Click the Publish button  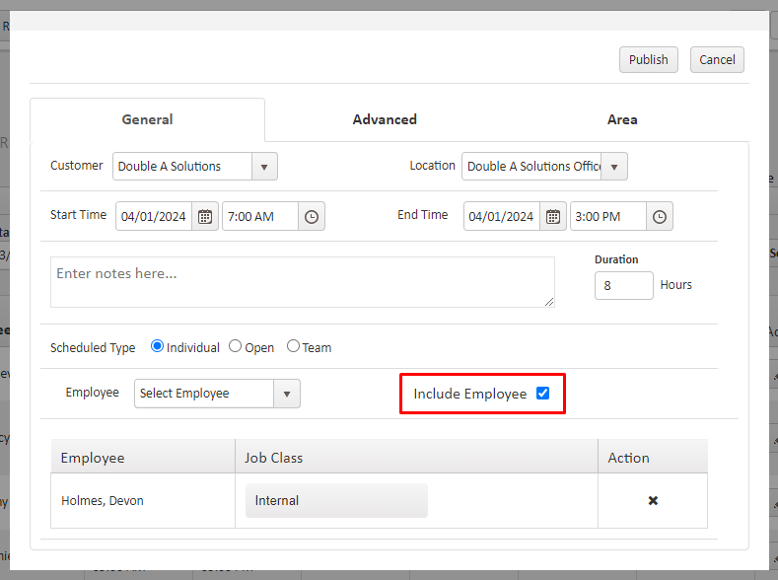648,59
